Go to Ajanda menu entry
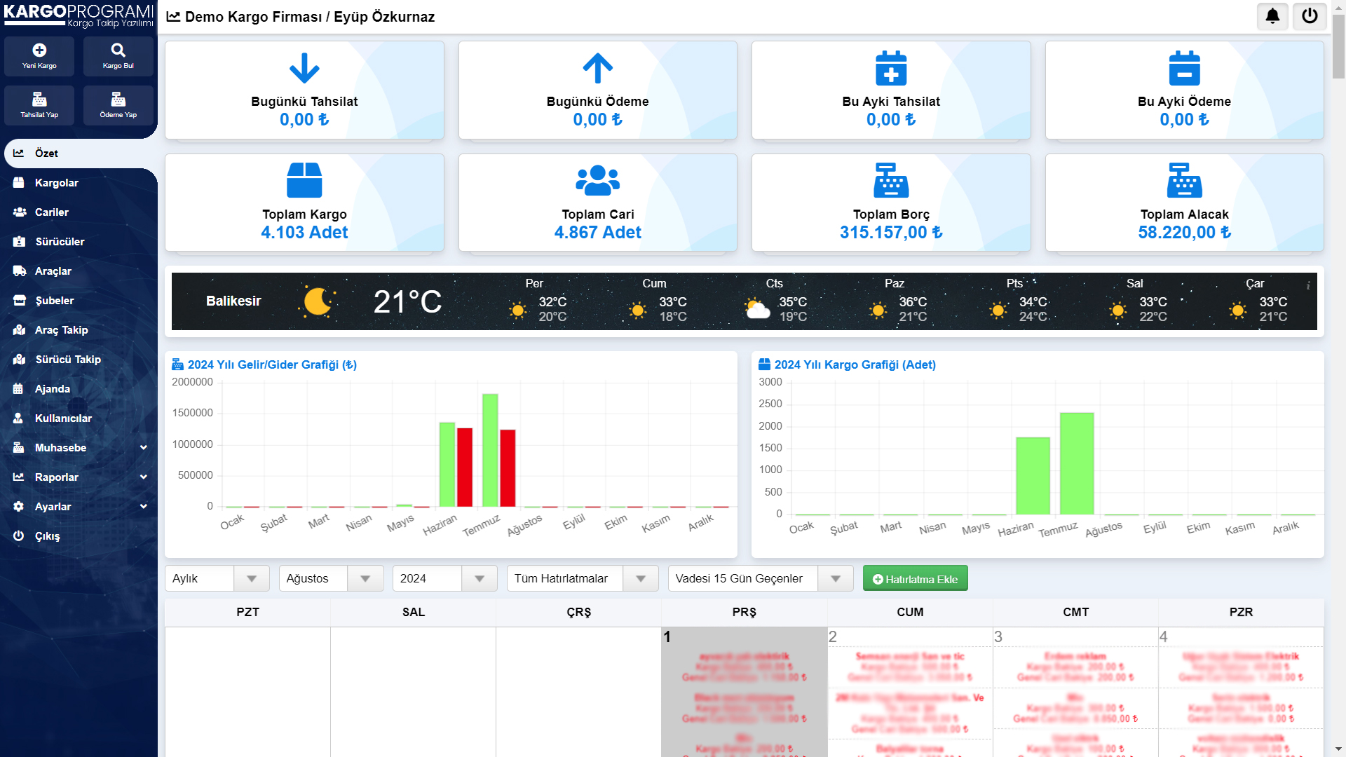 pos(79,388)
